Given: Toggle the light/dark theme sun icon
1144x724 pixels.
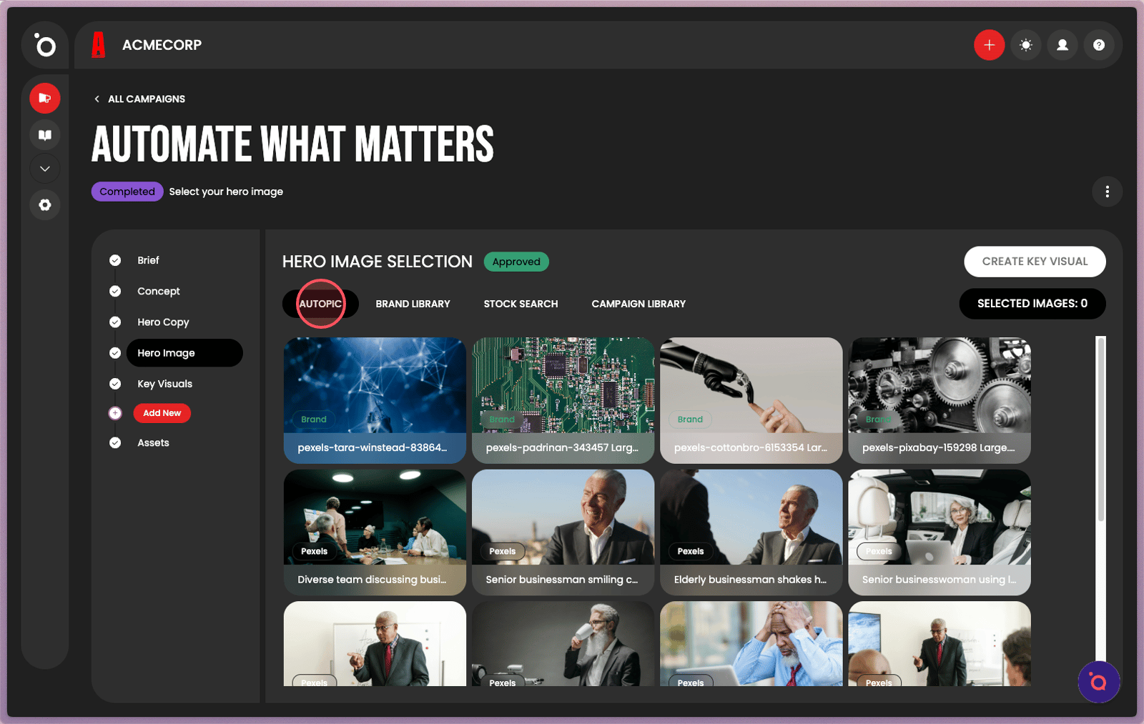Looking at the screenshot, I should pyautogui.click(x=1026, y=45).
